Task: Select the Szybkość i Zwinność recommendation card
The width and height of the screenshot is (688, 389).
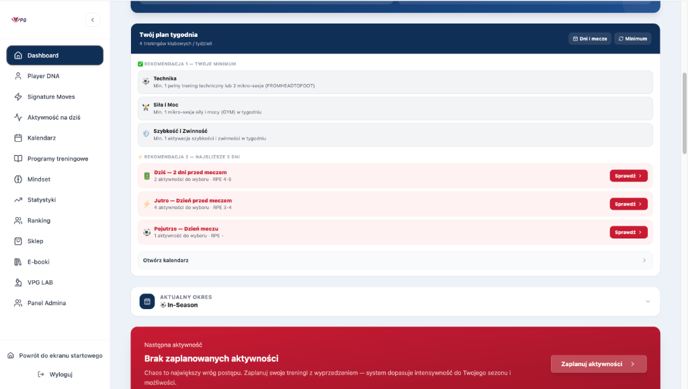Action: pos(395,134)
